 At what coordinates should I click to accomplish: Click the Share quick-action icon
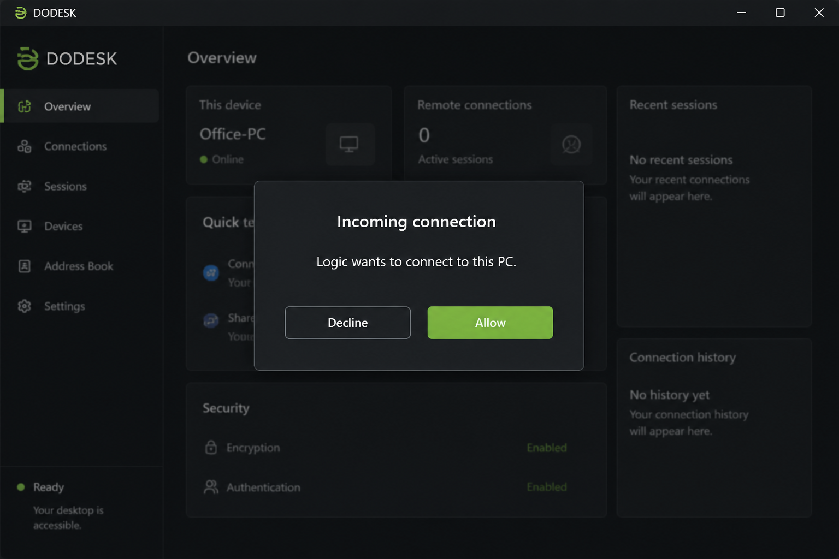(211, 320)
